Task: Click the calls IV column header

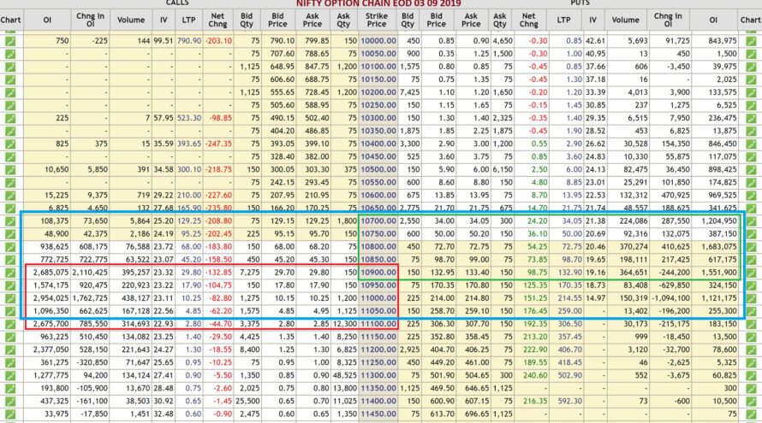Action: pyautogui.click(x=164, y=20)
